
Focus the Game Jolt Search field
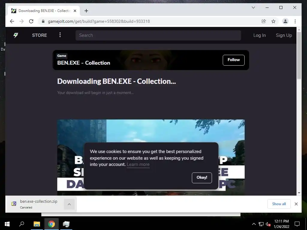click(x=158, y=35)
